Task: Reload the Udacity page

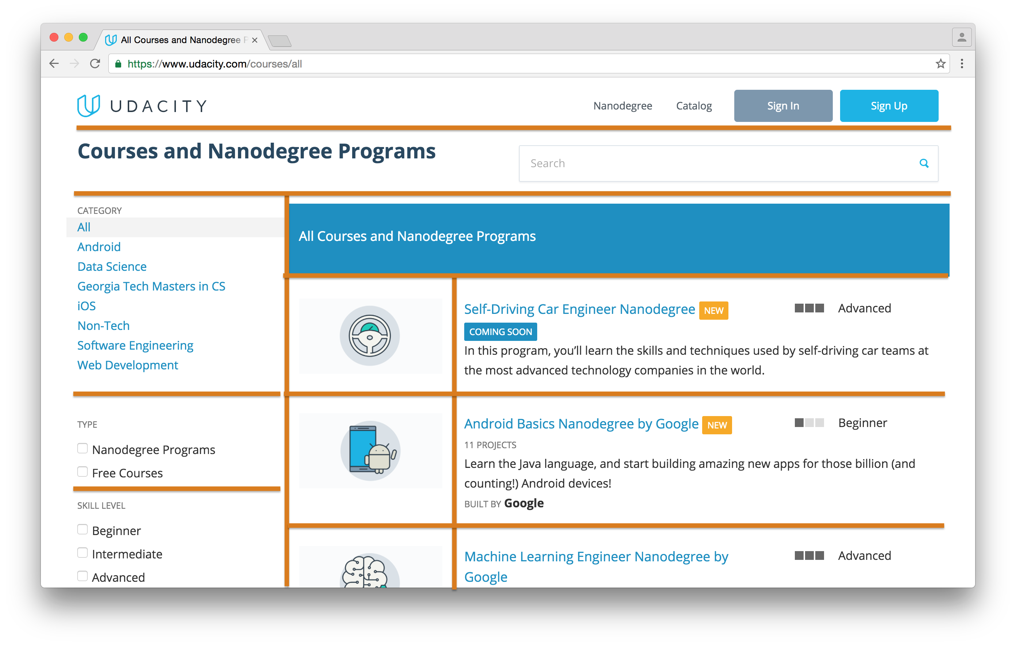Action: (x=95, y=64)
